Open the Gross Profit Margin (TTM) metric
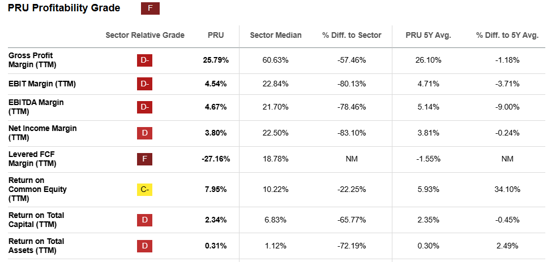 [x=31, y=60]
